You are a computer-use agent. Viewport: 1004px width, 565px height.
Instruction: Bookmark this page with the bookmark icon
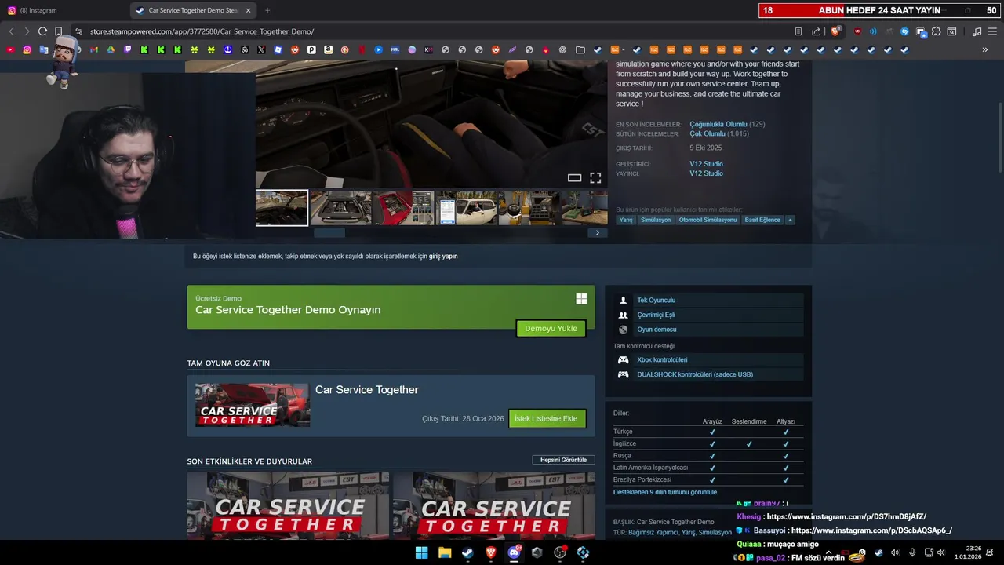[x=58, y=31]
